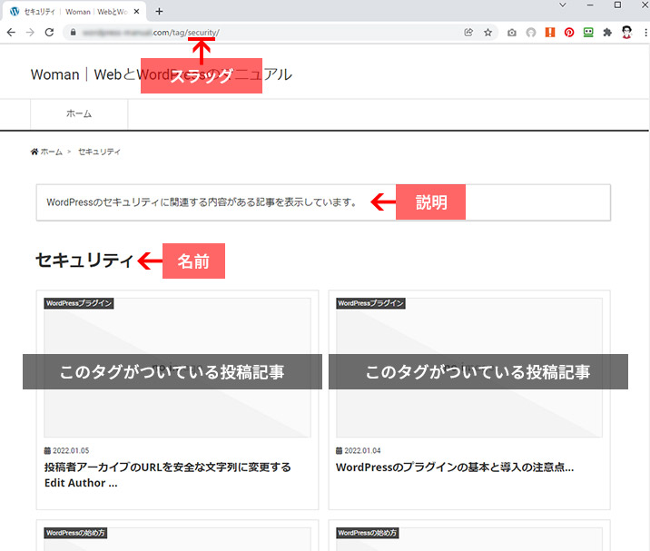This screenshot has height=551, width=650.
Task: Open post WordPressのプラグインの基本と導入の注意点
Action: pos(455,467)
